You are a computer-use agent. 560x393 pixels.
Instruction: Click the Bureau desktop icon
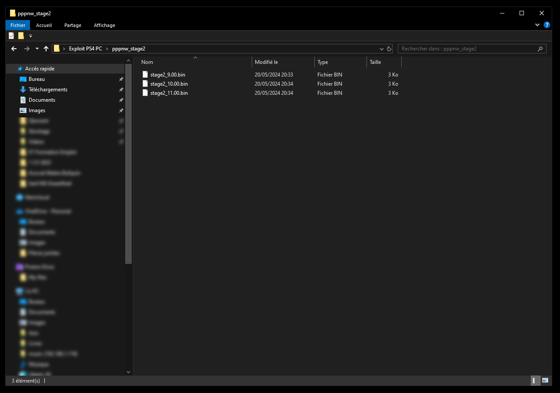point(23,79)
